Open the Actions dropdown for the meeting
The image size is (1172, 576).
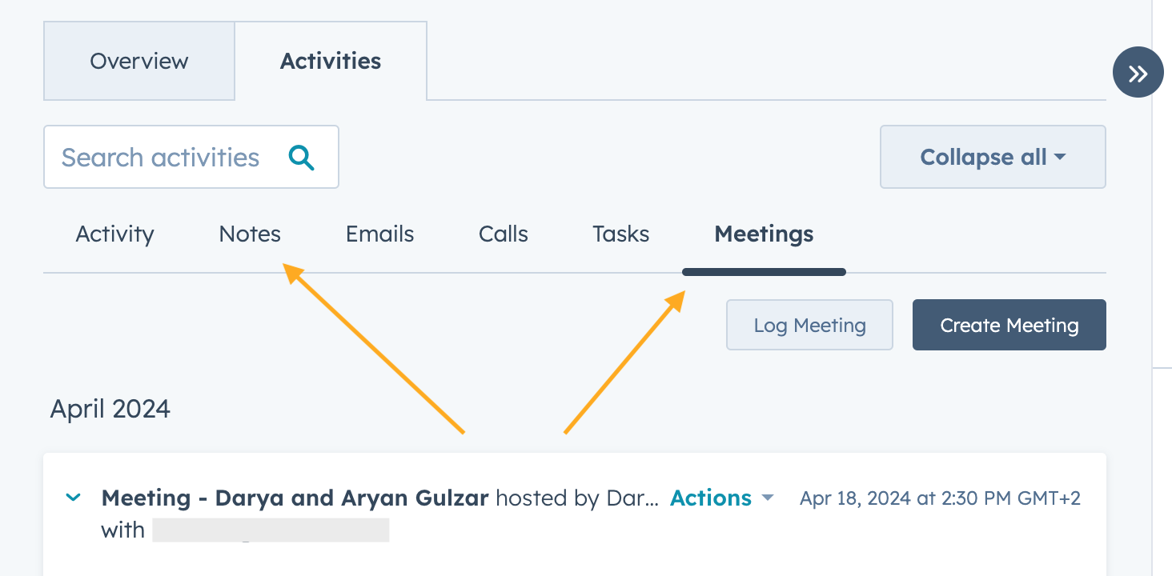coord(721,498)
